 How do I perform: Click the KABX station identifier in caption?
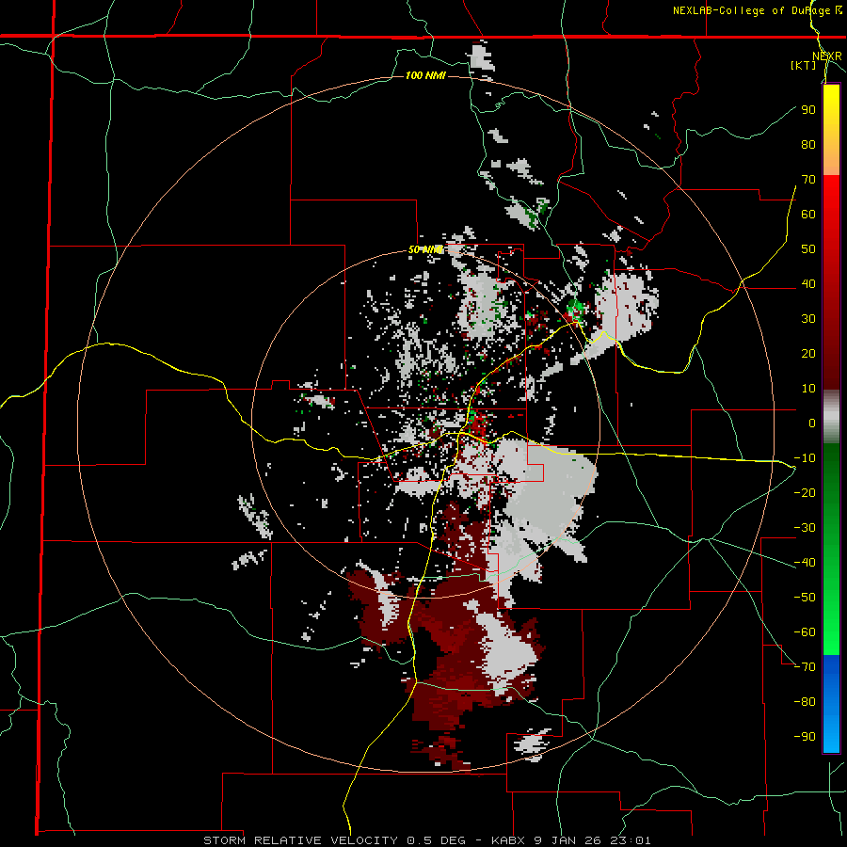coord(509,840)
